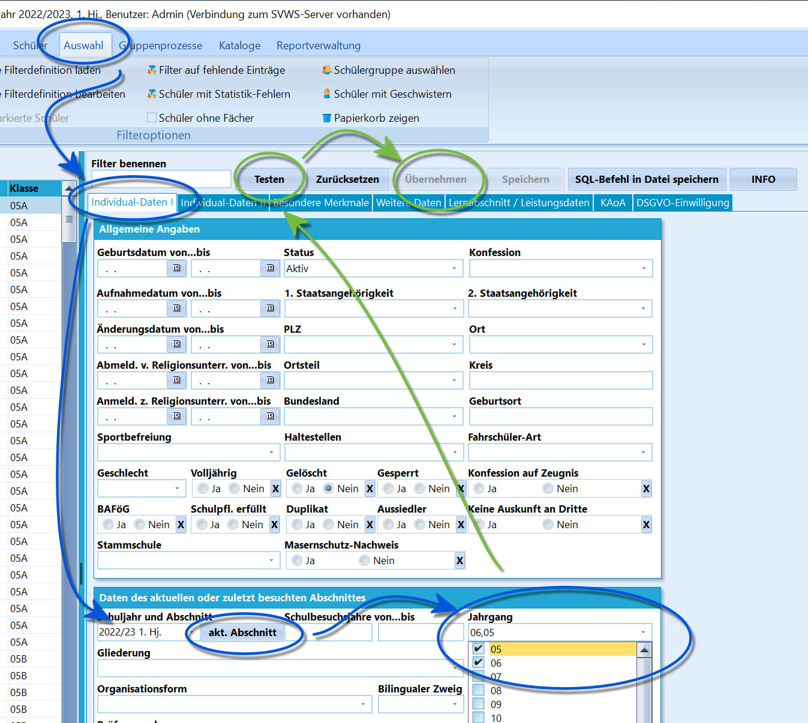Clear the Duplikat selection with X

pos(370,525)
